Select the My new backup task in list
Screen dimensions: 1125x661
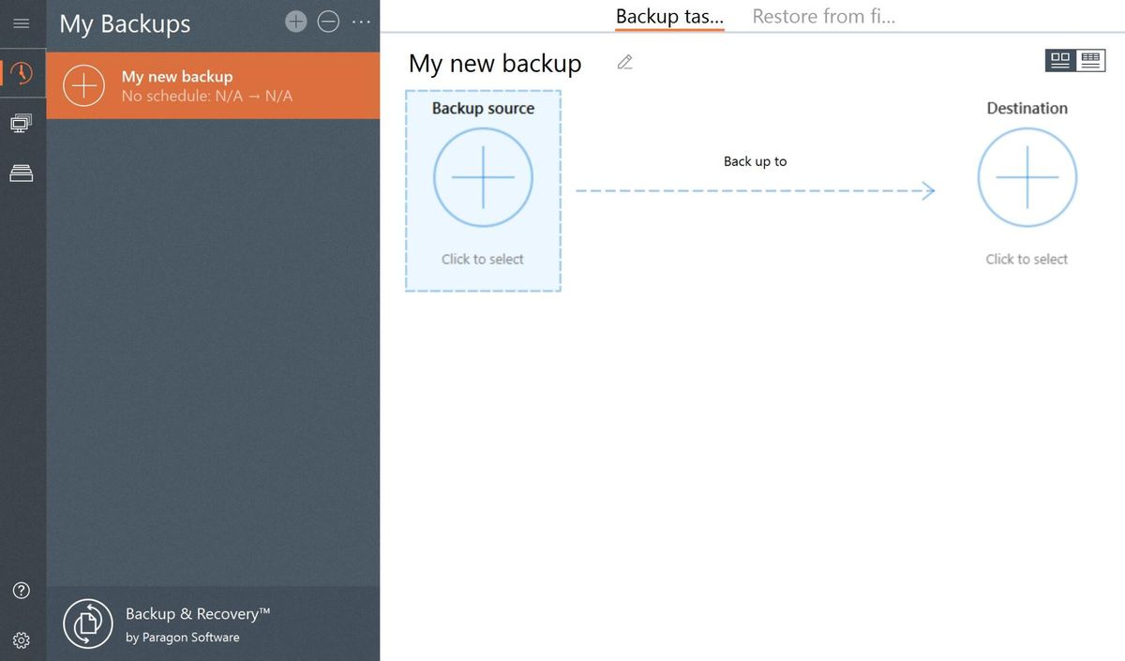pyautogui.click(x=214, y=85)
